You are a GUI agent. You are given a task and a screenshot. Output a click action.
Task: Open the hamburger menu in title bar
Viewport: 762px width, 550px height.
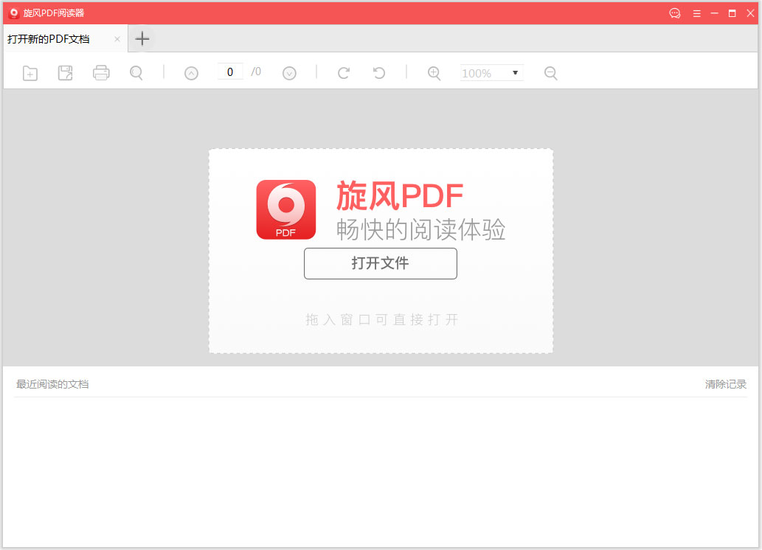click(696, 13)
